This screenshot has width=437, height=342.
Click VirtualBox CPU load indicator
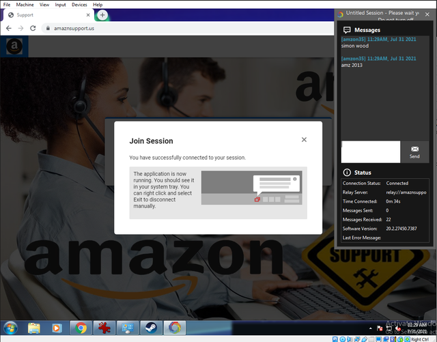pyautogui.click(x=393, y=339)
